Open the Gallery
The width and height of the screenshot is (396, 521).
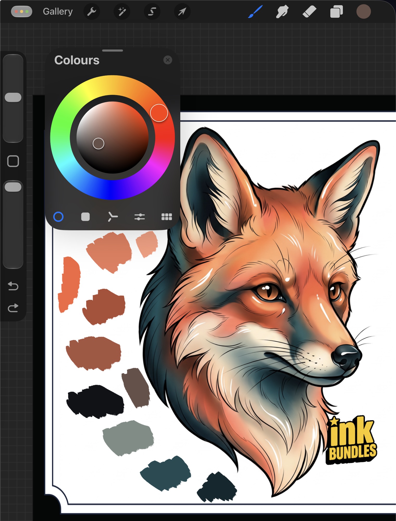(58, 11)
